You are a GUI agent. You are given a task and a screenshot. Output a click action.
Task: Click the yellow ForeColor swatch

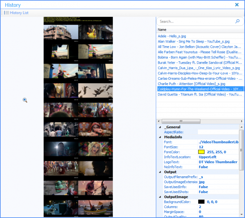click(201, 152)
